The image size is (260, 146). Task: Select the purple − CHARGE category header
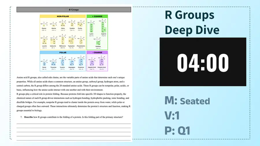pyautogui.click(x=97, y=53)
